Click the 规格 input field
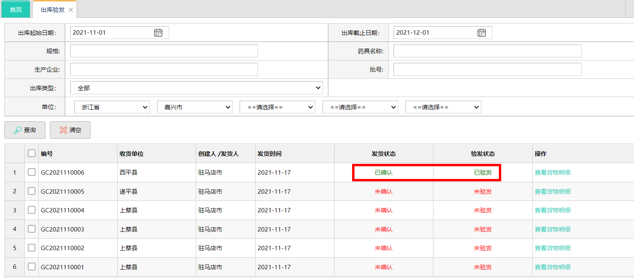The width and height of the screenshot is (634, 278). pyautogui.click(x=164, y=51)
